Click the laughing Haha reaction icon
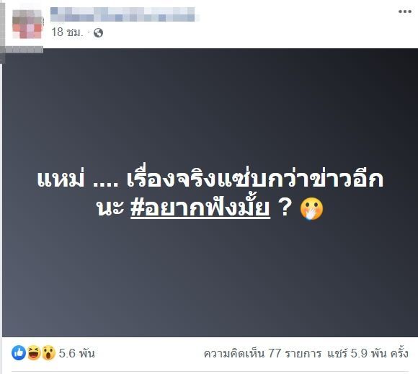This screenshot has width=418, height=374. click(x=34, y=353)
